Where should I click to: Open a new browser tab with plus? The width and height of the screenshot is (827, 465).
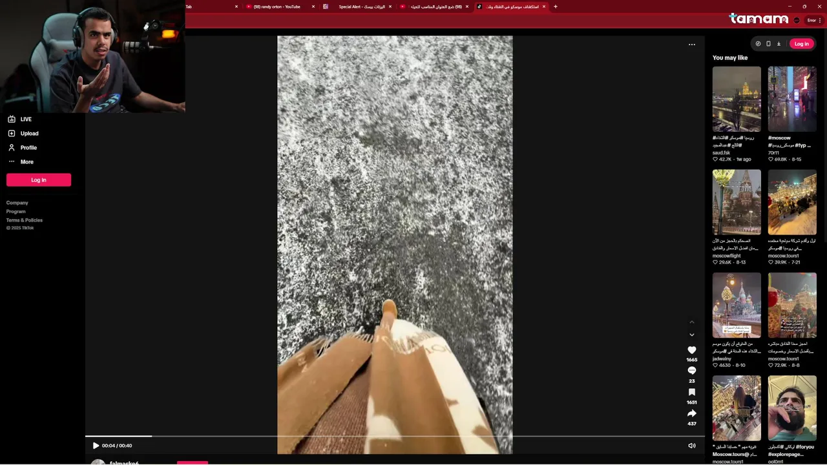(x=555, y=6)
